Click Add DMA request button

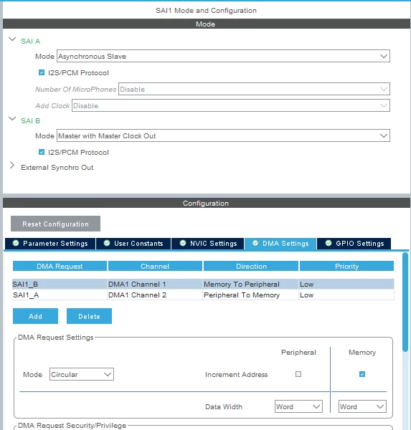pyautogui.click(x=35, y=316)
